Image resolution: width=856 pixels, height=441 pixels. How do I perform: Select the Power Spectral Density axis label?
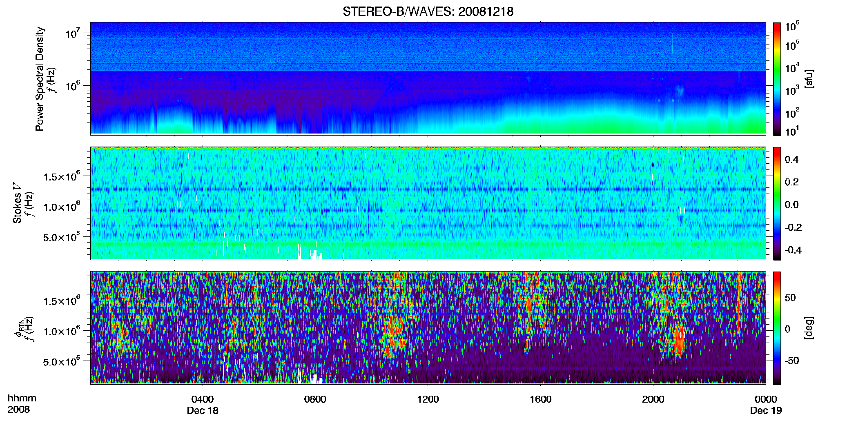(x=40, y=79)
